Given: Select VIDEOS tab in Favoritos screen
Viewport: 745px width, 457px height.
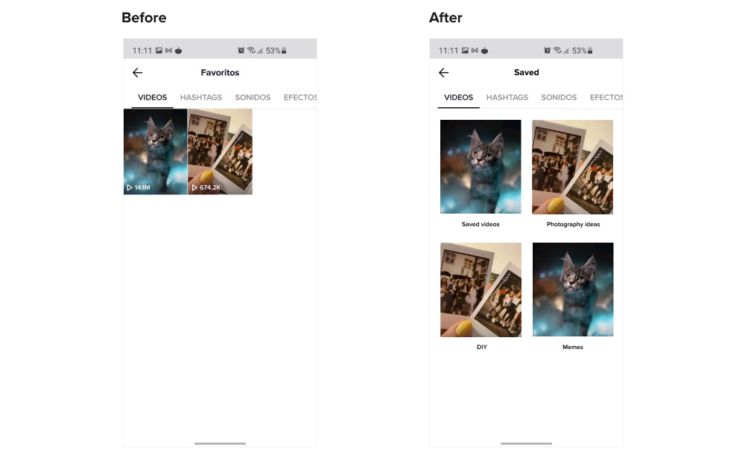Looking at the screenshot, I should pyautogui.click(x=153, y=98).
